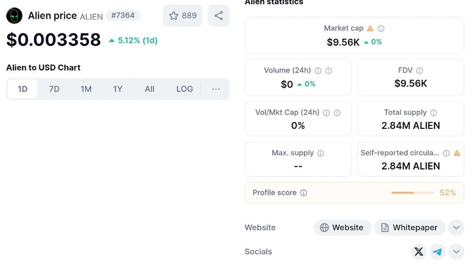Click the Max. supply info icon
This screenshot has width=472, height=265.
pos(321,153)
